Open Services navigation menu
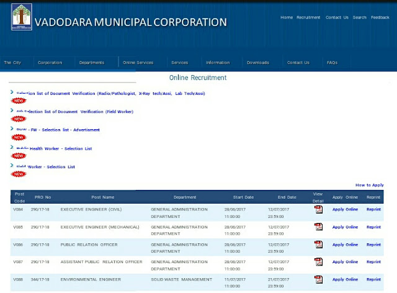Image resolution: width=397 pixels, height=293 pixels. (x=179, y=63)
